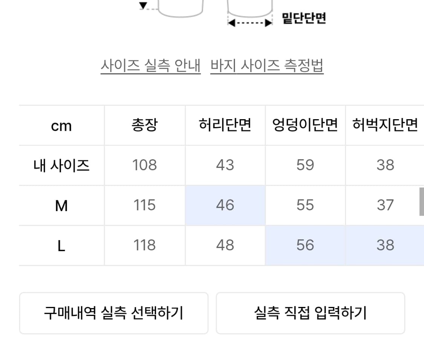
Task: Select the L size row label
Action: (61, 245)
